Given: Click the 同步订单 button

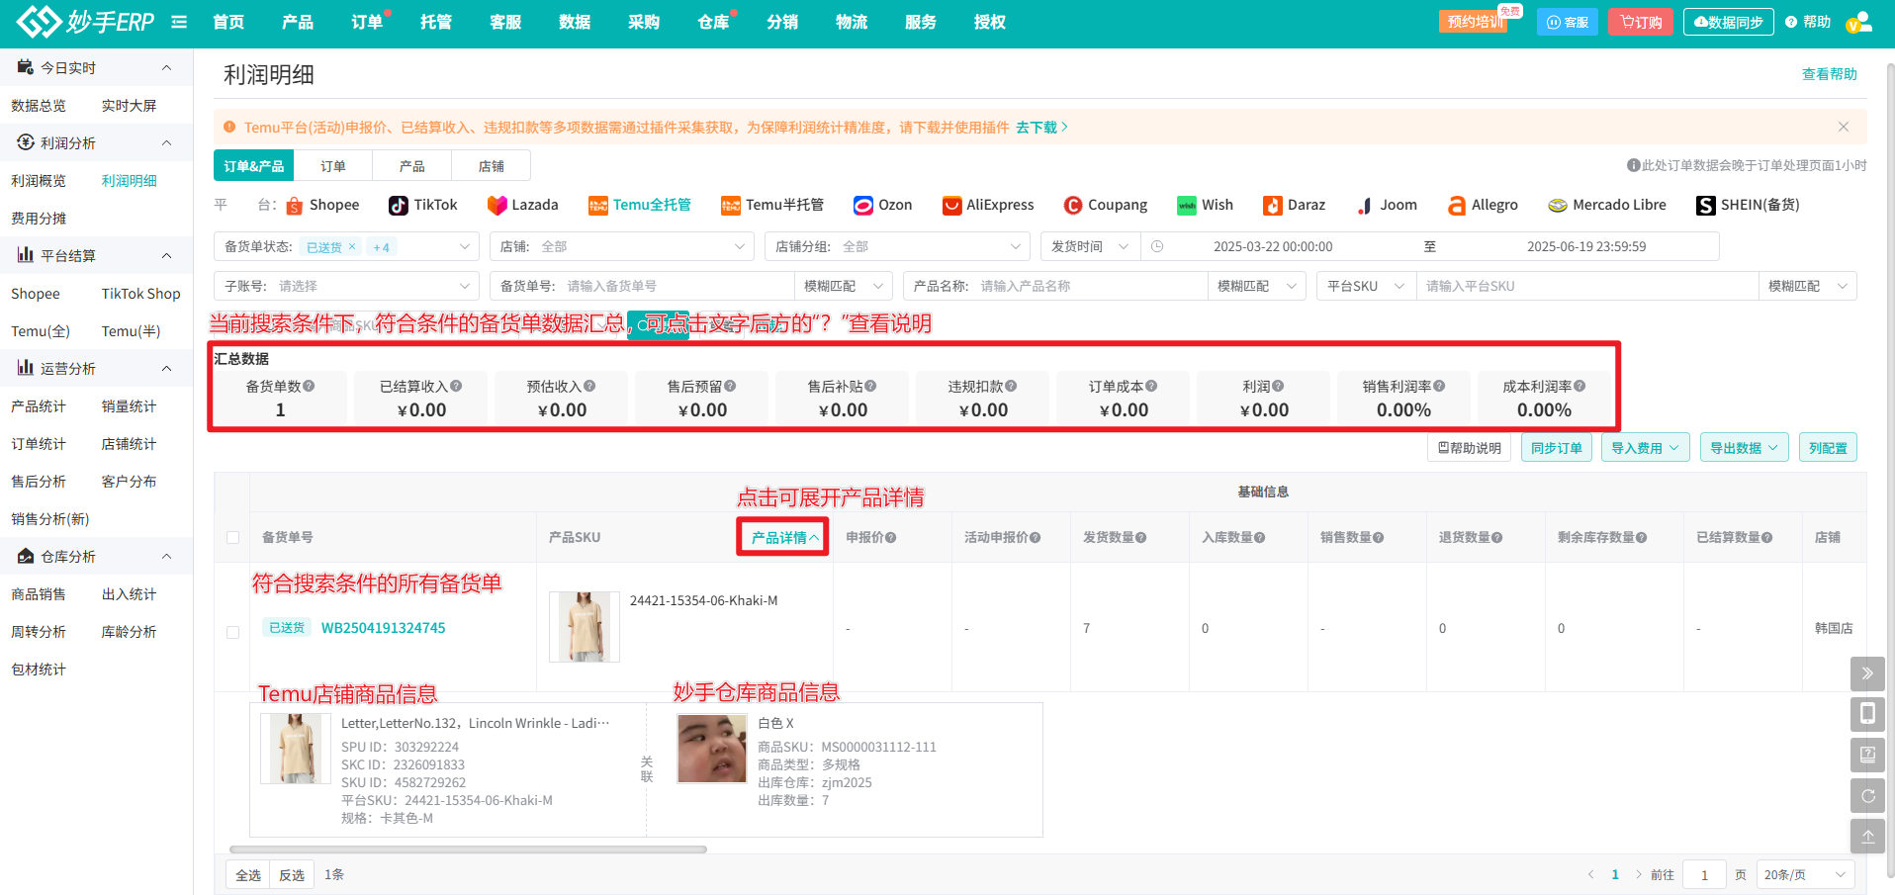Looking at the screenshot, I should [x=1555, y=447].
